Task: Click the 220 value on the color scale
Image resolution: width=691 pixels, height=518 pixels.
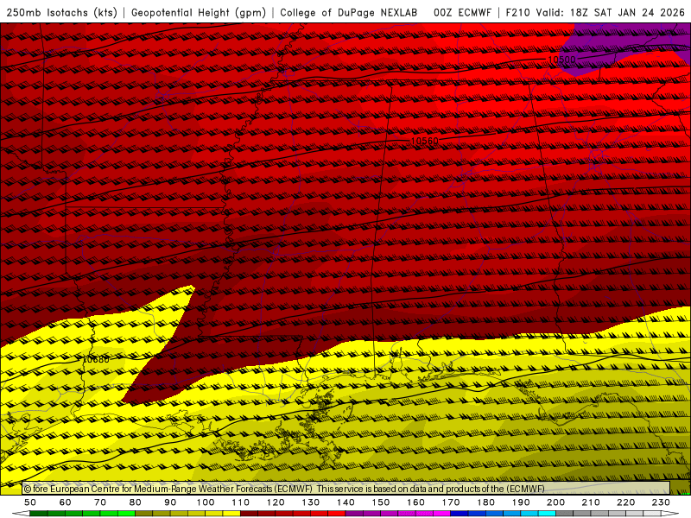Action: pos(625,502)
